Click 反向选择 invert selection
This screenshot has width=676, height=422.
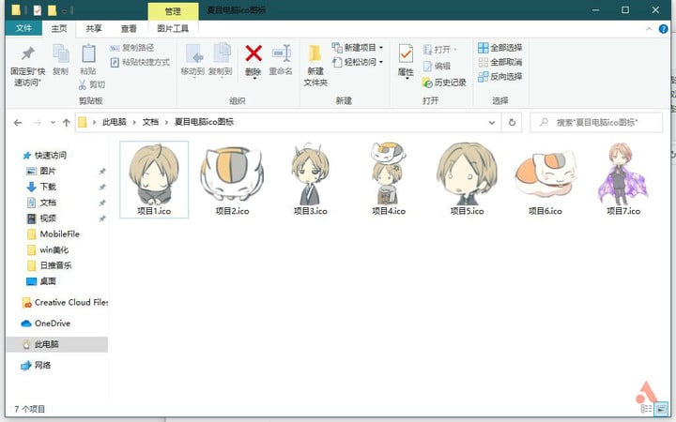click(500, 77)
